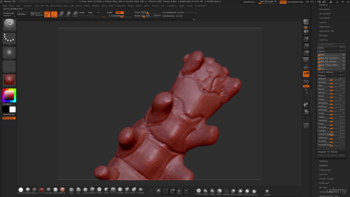The image size is (350, 197).
Task: Toggle the orange Local symmetry button
Action: click(306, 74)
